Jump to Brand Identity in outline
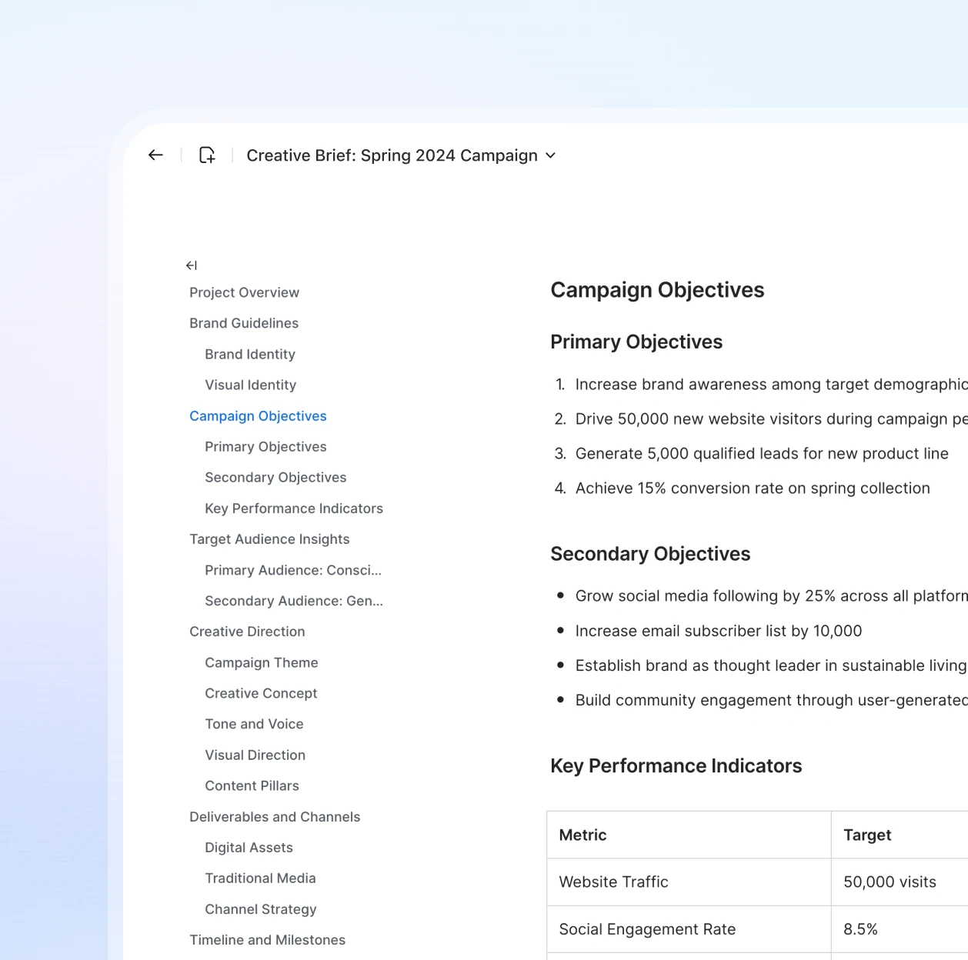 coord(250,354)
